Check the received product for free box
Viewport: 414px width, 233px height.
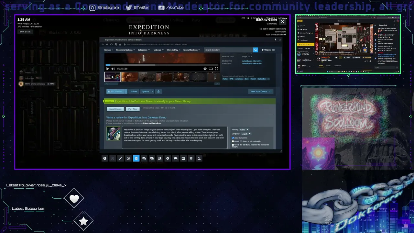tap(233, 145)
